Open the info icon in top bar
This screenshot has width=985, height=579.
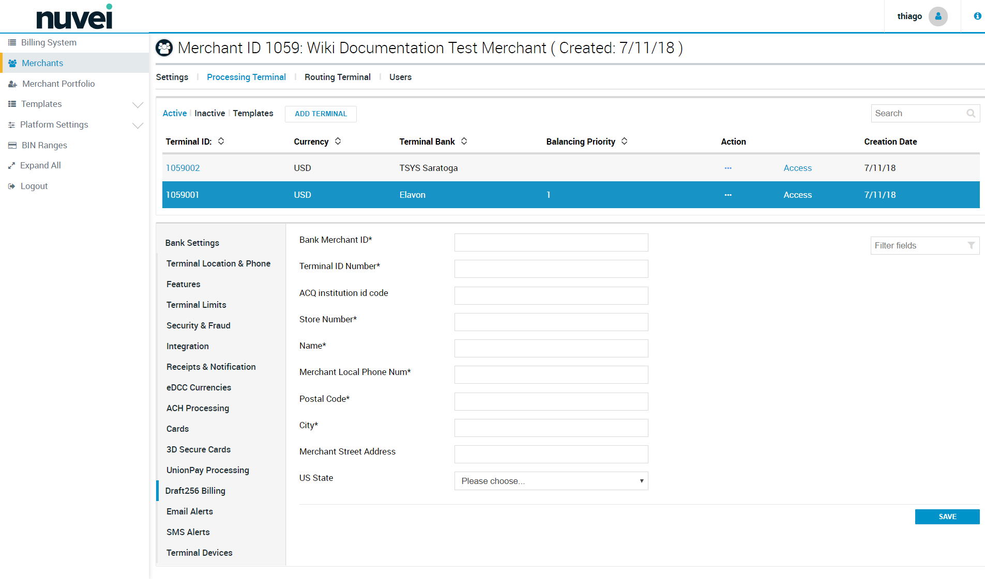pyautogui.click(x=977, y=16)
